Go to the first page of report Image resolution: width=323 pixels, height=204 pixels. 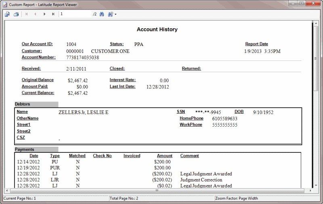click(27, 14)
